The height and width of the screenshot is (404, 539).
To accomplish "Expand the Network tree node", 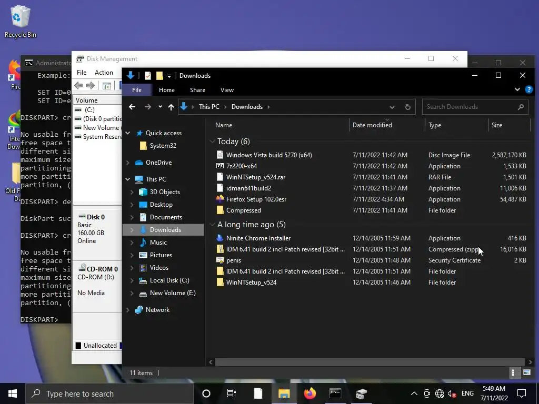I will pyautogui.click(x=128, y=310).
